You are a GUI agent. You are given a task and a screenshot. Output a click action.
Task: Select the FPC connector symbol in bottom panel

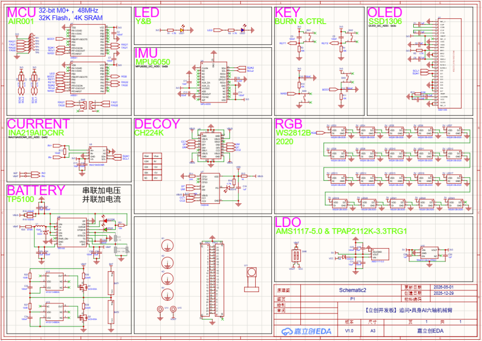pos(212,279)
